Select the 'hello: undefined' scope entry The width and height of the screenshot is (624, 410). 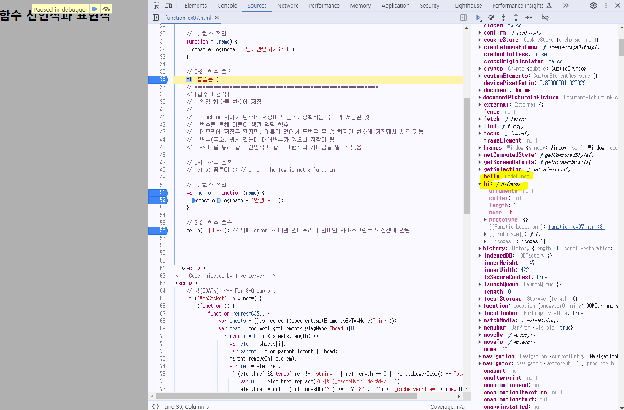[507, 177]
